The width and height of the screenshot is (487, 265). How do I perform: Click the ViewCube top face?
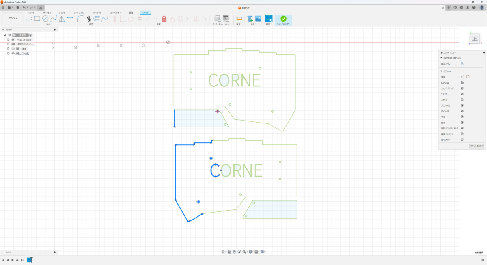pos(474,38)
